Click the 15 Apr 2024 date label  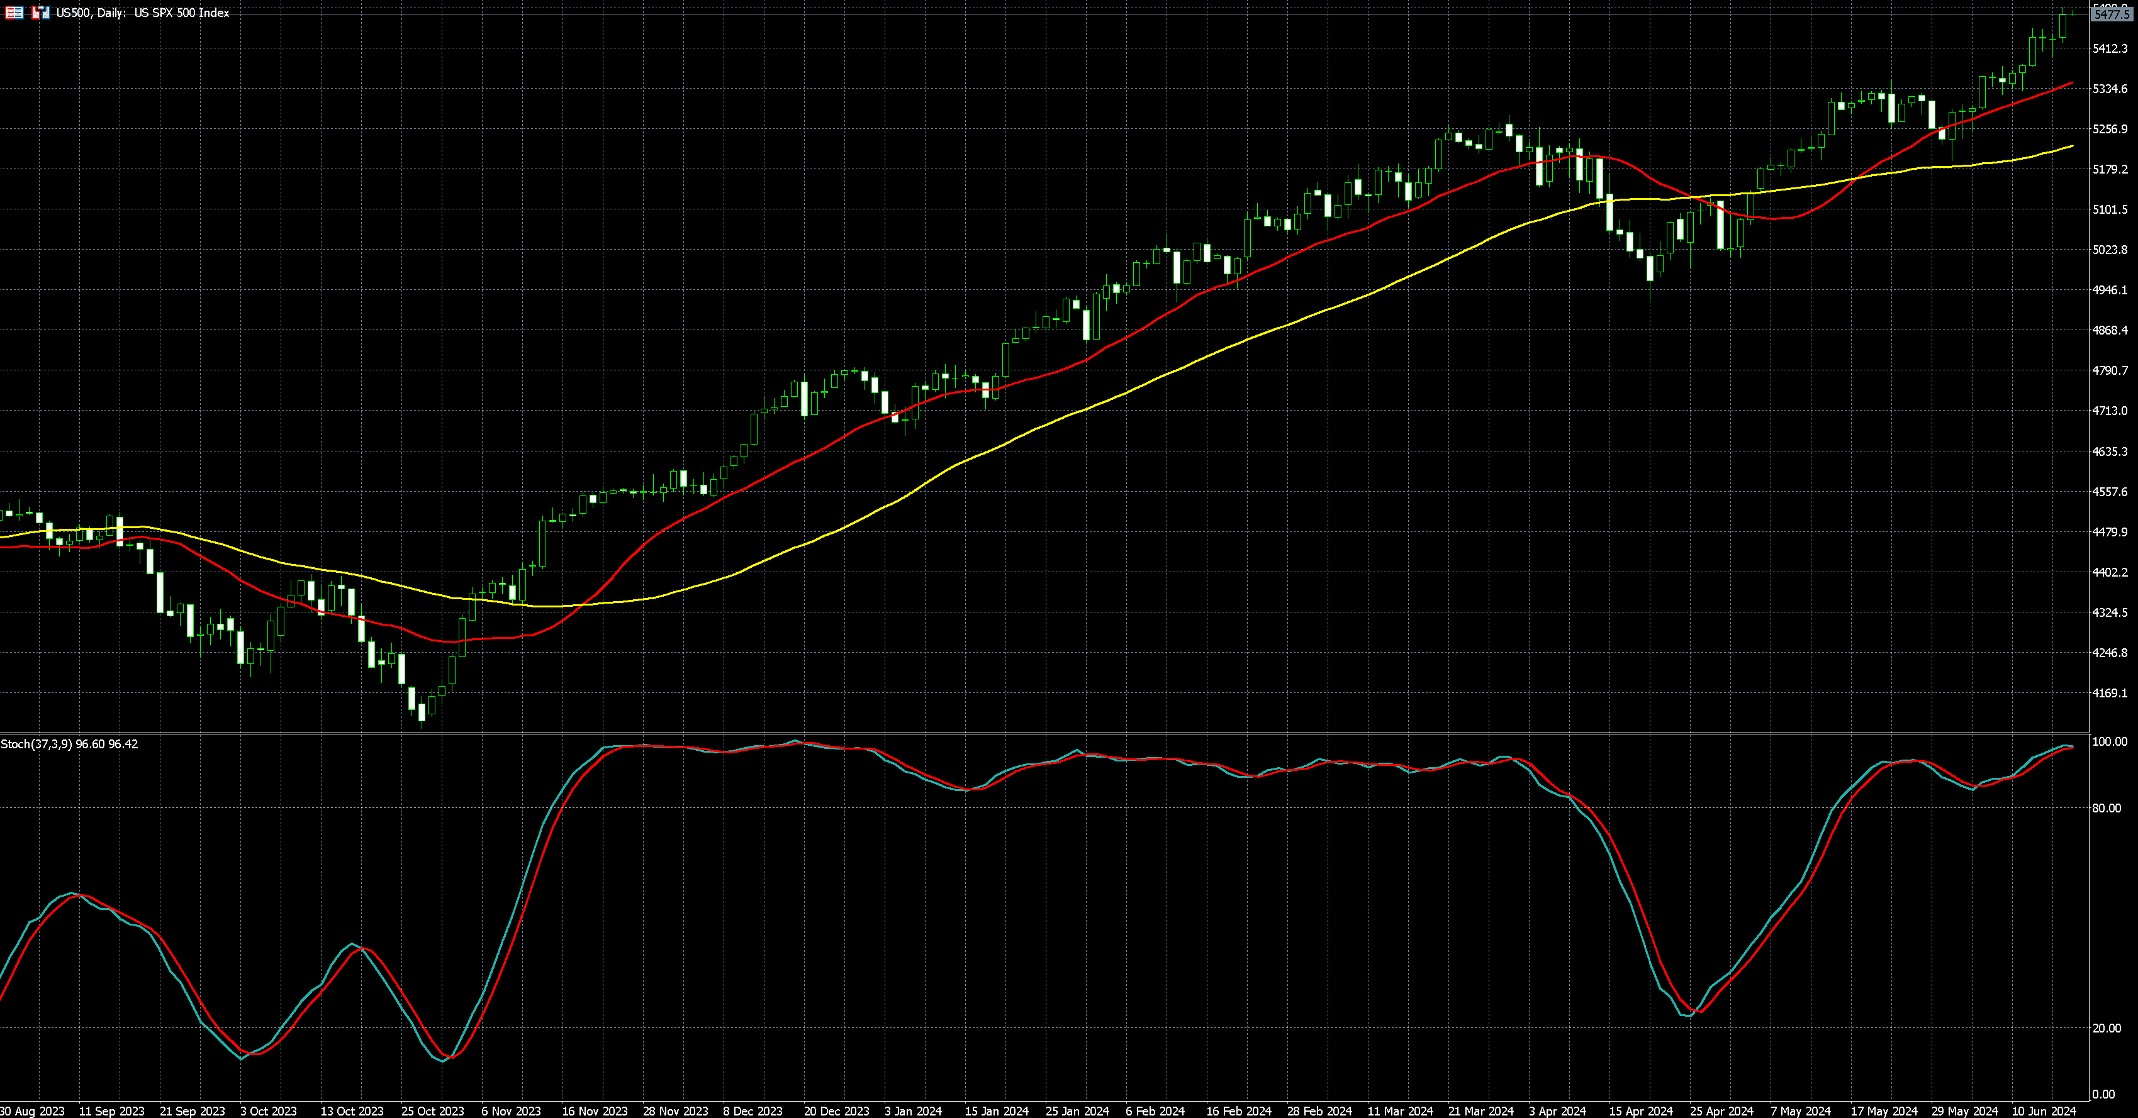click(x=1641, y=1110)
